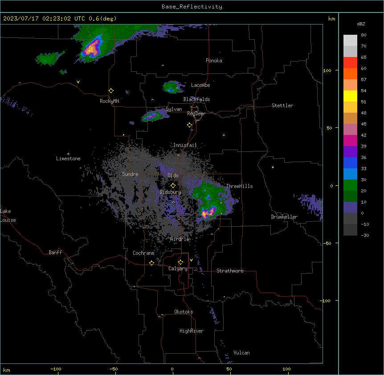Click the asterisk marker east of Innisfail
The width and height of the screenshot is (384, 375).
224,135
